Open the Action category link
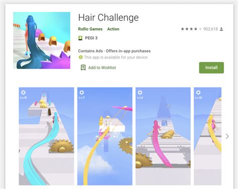238x189 pixels. coord(113,29)
